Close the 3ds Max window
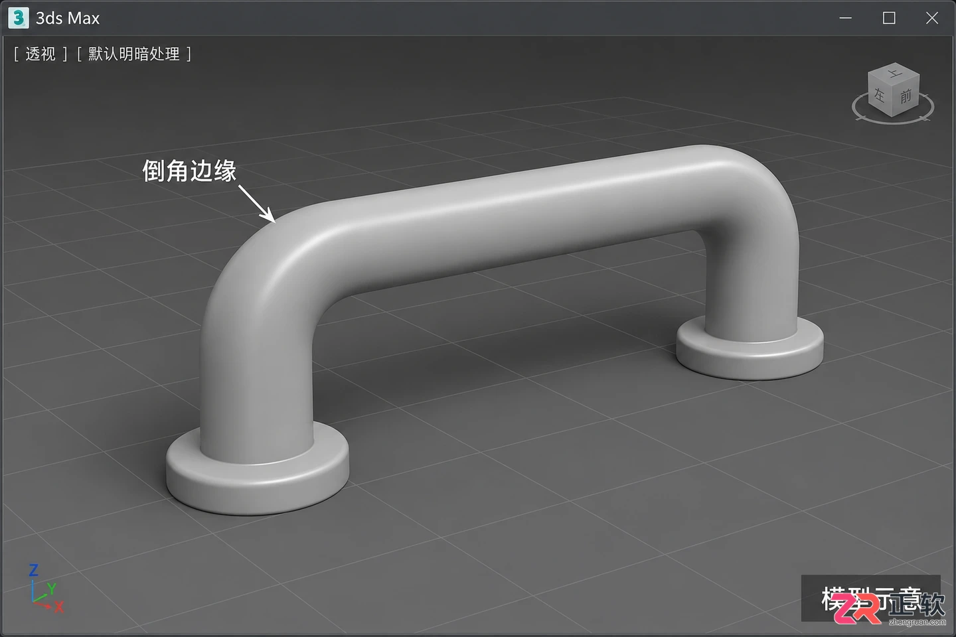This screenshot has height=637, width=956. coord(932,18)
